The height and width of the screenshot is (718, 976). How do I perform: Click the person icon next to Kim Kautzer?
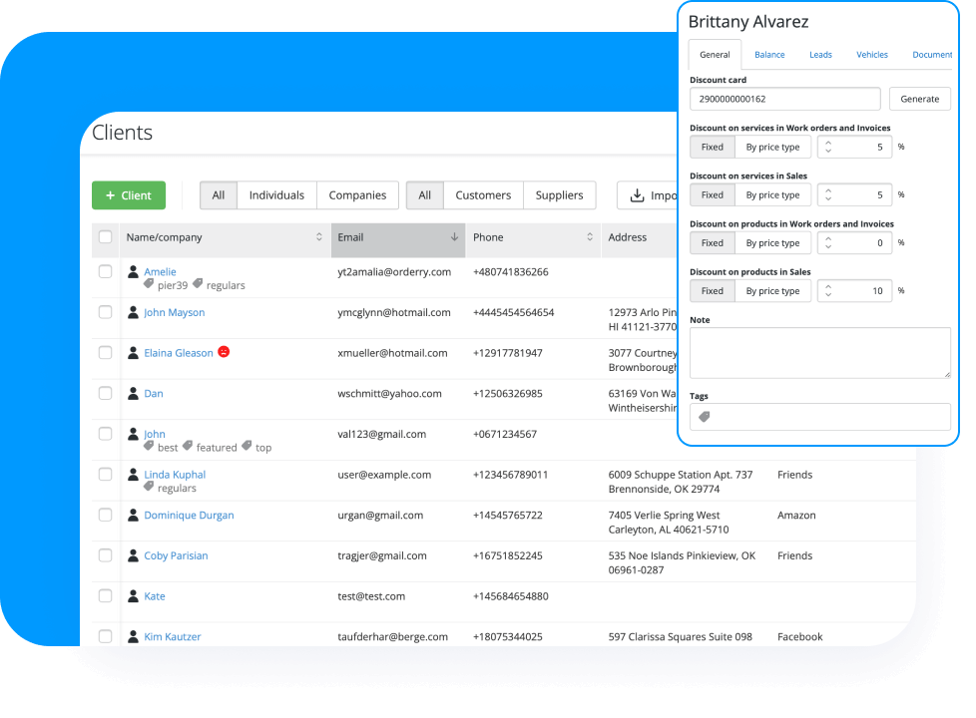tap(133, 636)
